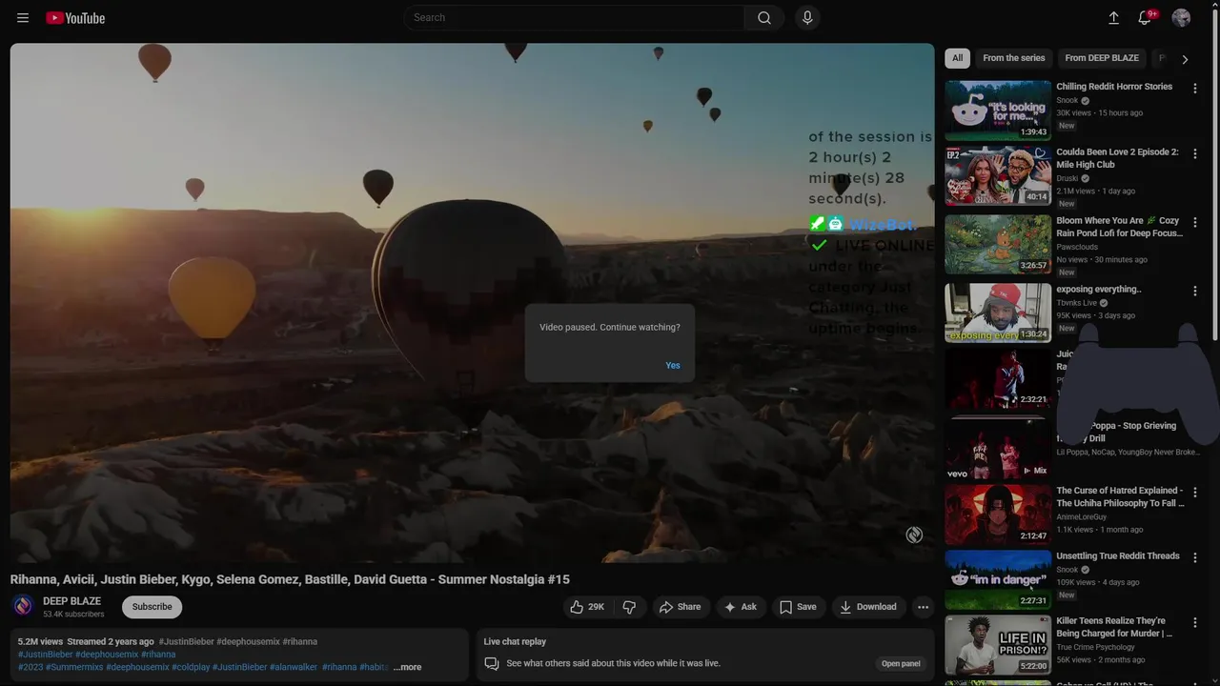The height and width of the screenshot is (686, 1220).
Task: Open options for Killer Teens Realize video
Action: [1195, 622]
